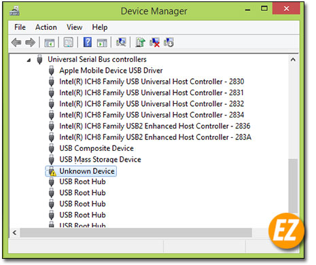Select Intel ICH8 USB2 Enhanced Host Controller - 2836
The width and height of the screenshot is (316, 265).
coord(155,126)
